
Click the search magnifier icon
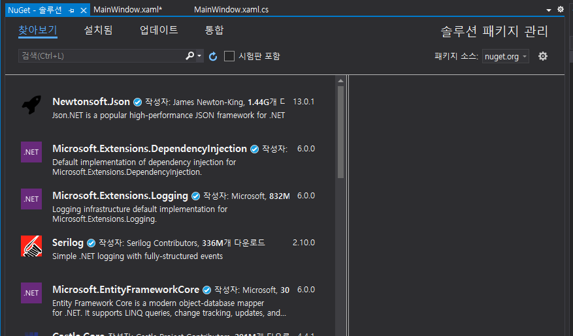189,56
